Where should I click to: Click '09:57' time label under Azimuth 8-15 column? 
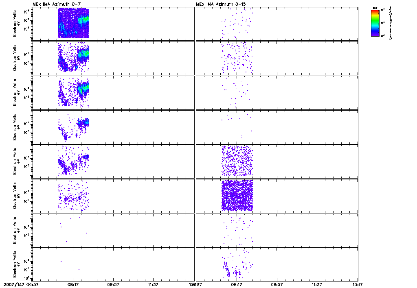click(277, 284)
